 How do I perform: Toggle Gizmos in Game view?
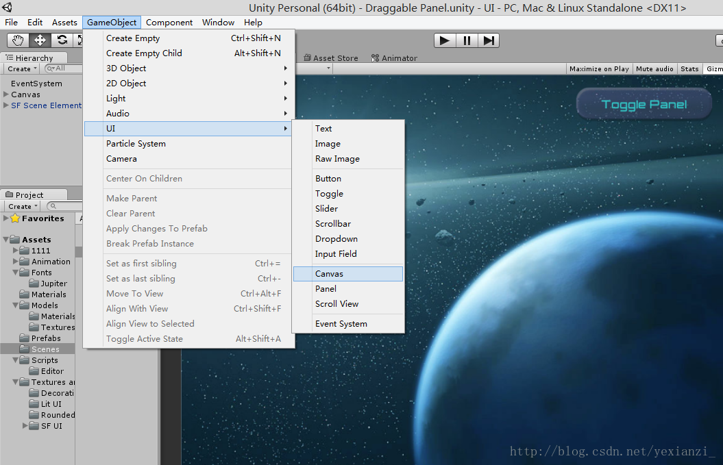point(714,68)
